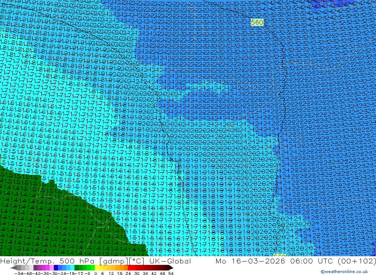Click the 'UK-Global' model name text
Image resolution: width=376 pixels, height=275 pixels.
pos(170,261)
